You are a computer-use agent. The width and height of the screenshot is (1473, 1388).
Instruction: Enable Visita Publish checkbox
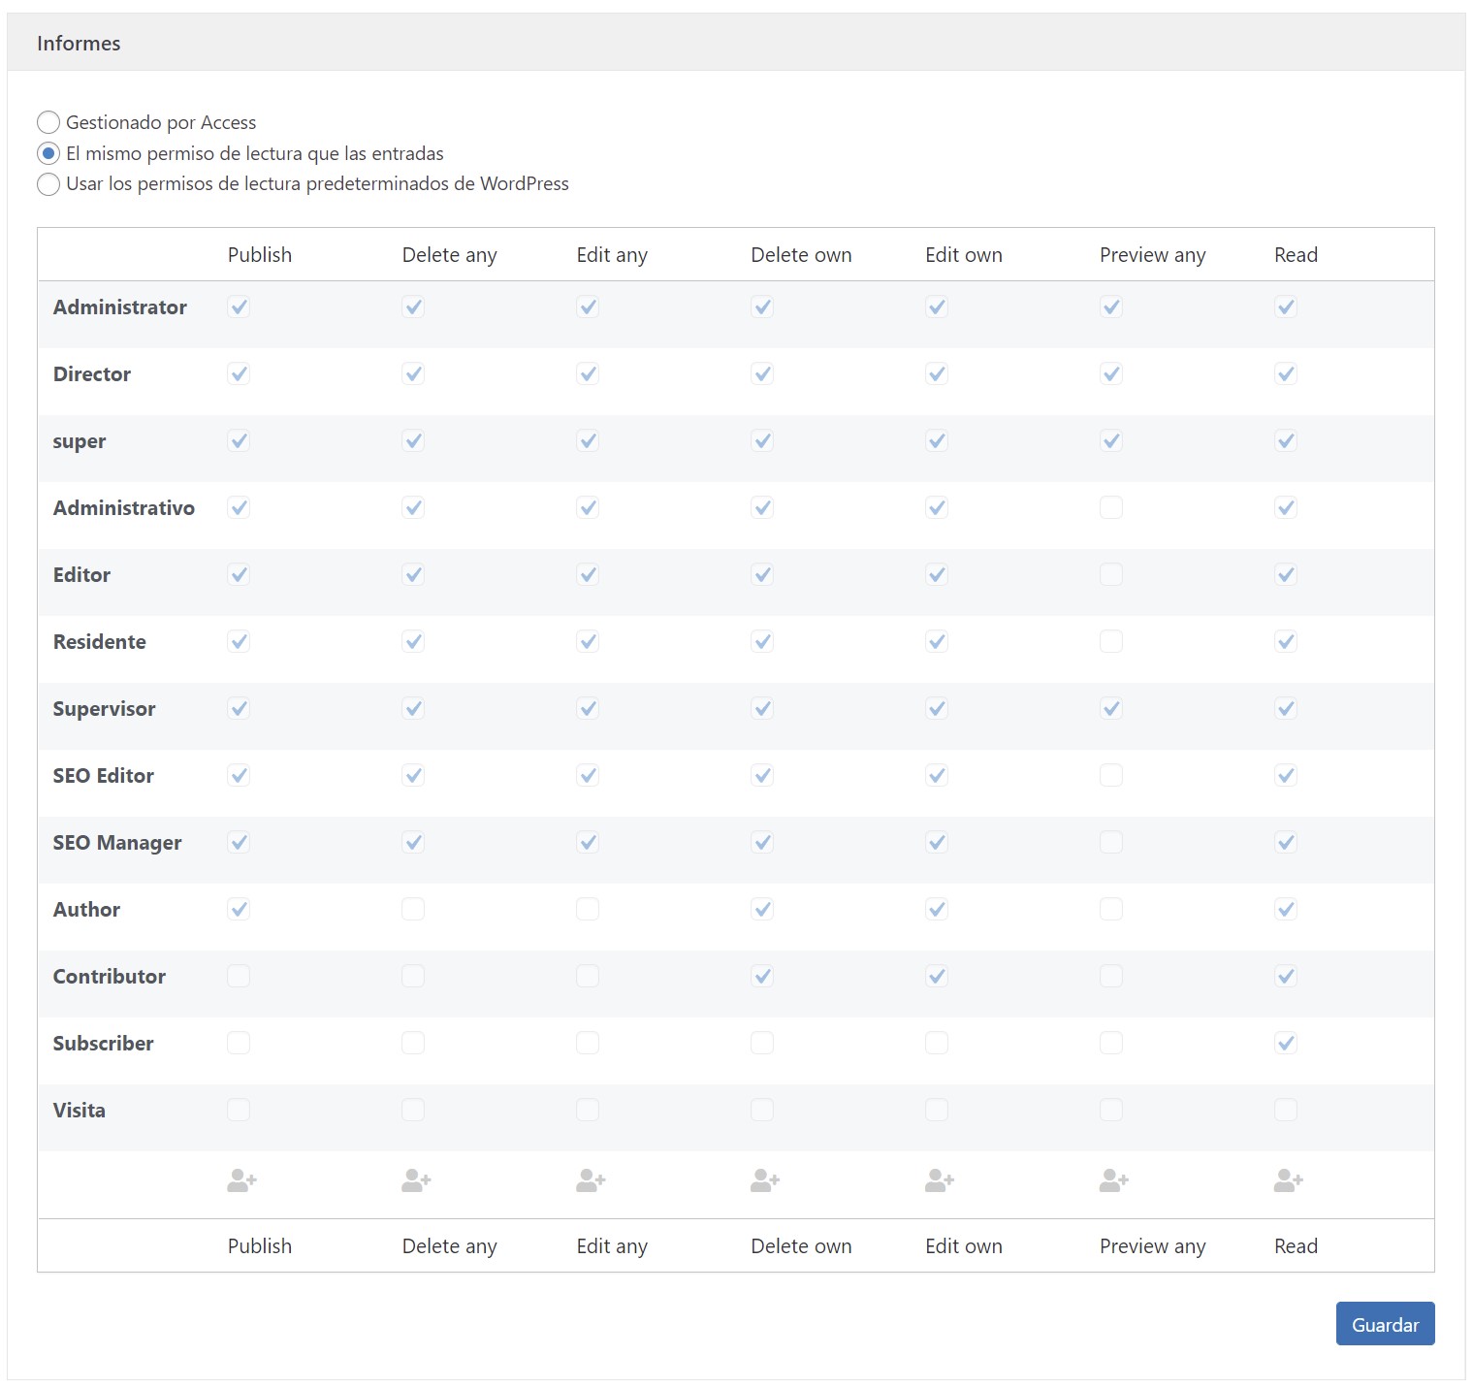tap(239, 1110)
